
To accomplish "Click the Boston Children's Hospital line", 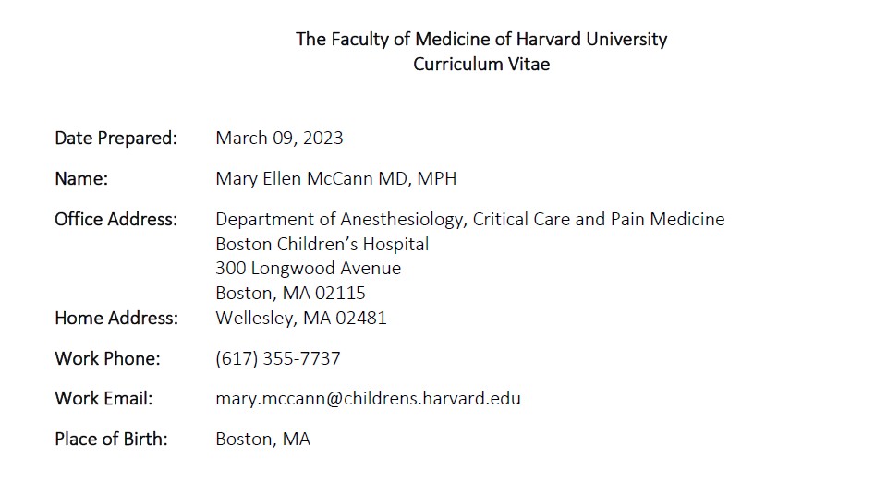I will click(x=322, y=245).
